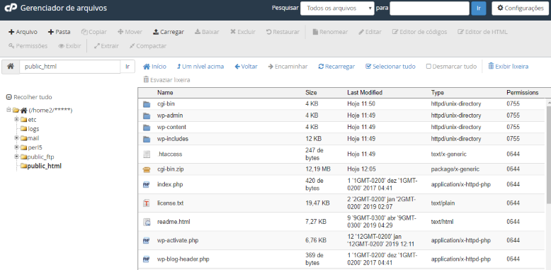Click the Compactar button
The image size is (551, 270).
pos(147,45)
